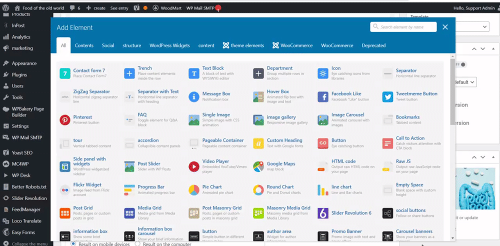Open the Template dropdown behind the dialog
Viewport: 500px width, 246px height.
click(x=472, y=26)
